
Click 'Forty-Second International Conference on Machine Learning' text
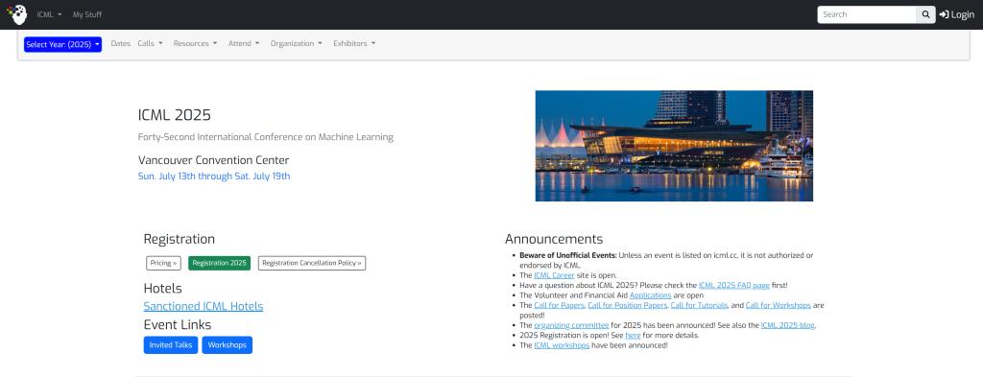(266, 137)
